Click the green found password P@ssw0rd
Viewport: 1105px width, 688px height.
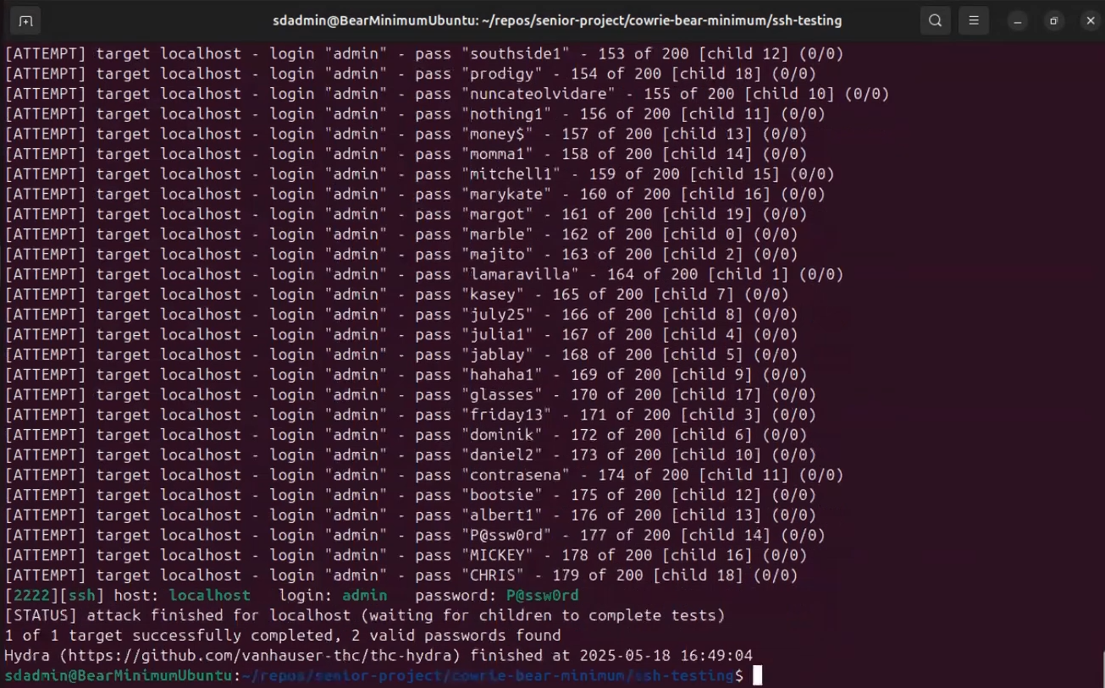point(543,595)
